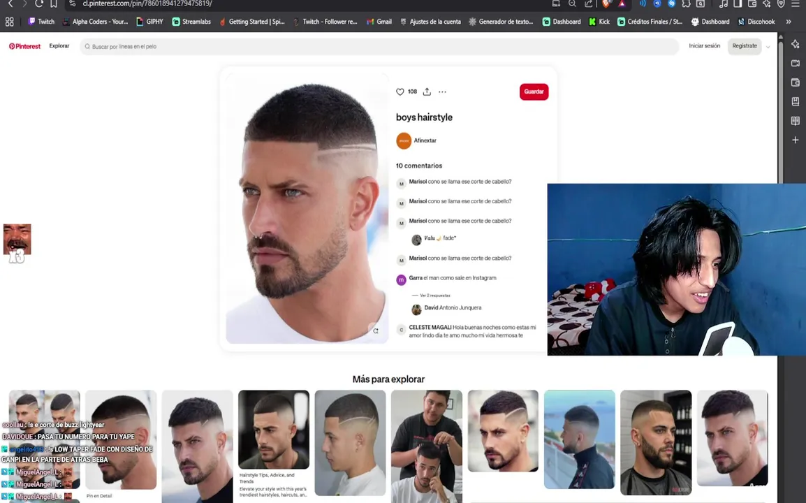Open the Kick bookmark
The image size is (806, 503).
599,22
